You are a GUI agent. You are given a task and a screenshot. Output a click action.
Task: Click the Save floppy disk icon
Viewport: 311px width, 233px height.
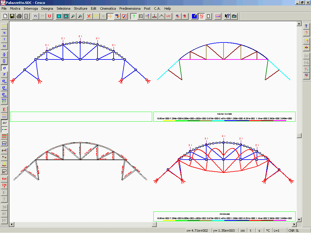(x=12, y=16)
